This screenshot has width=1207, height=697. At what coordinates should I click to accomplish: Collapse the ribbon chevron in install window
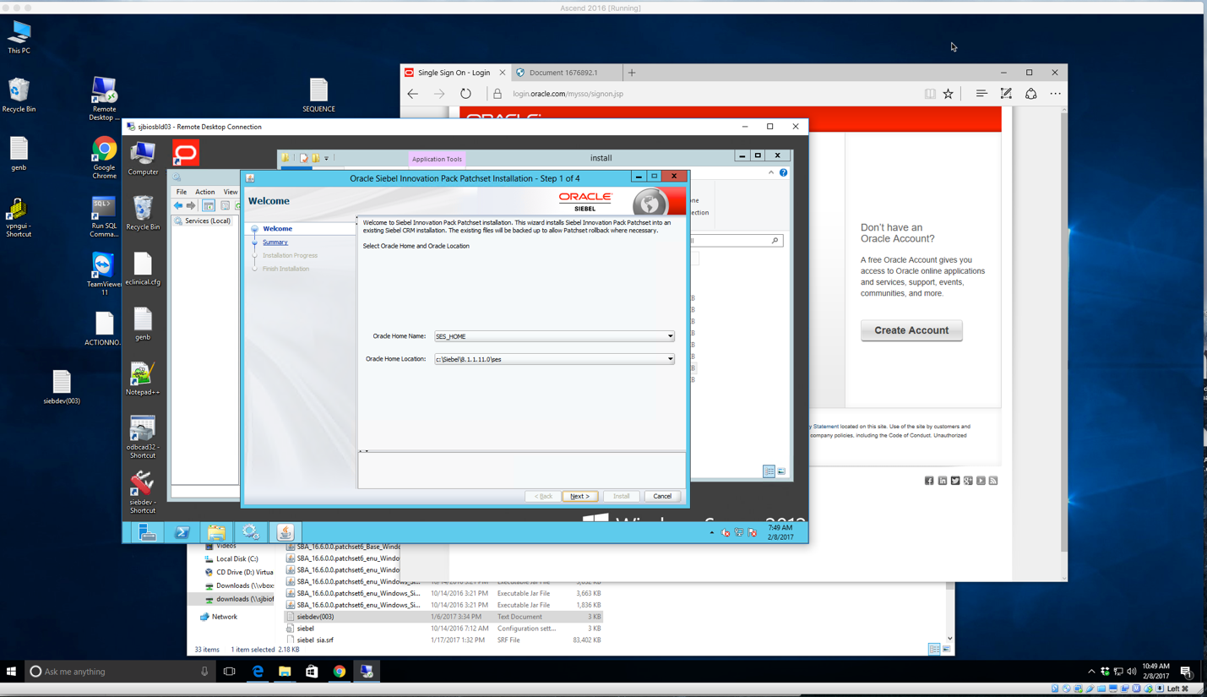point(770,172)
